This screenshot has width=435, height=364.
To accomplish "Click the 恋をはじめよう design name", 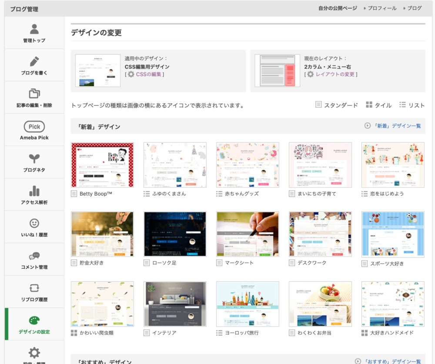I will (x=387, y=194).
